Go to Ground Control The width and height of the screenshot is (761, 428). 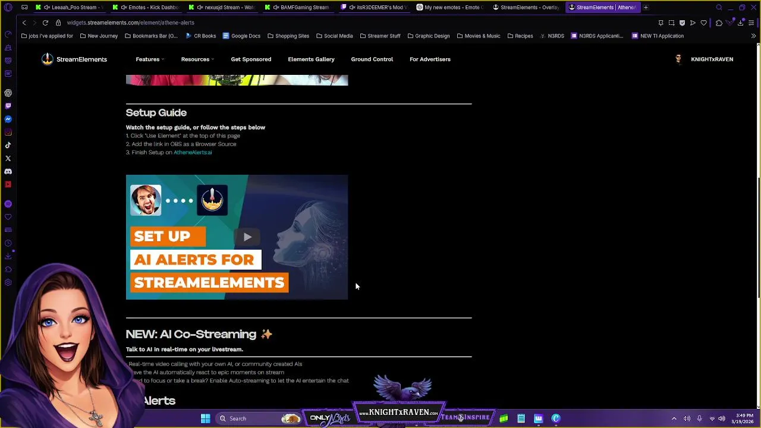point(372,59)
